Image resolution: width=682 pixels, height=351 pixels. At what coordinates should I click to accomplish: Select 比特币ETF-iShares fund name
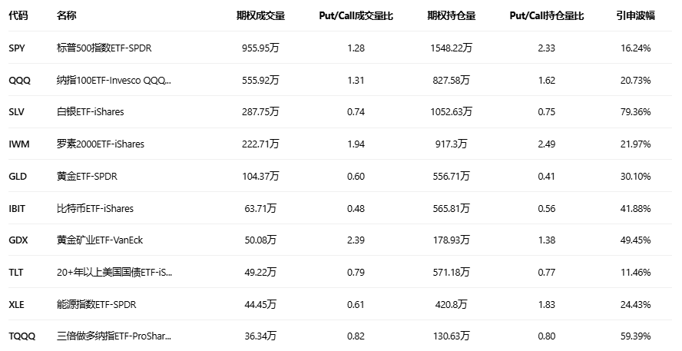tap(95, 208)
